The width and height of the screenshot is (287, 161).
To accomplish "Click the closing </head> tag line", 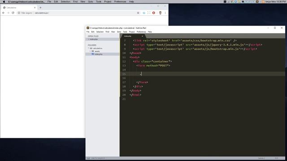I will (x=135, y=53).
